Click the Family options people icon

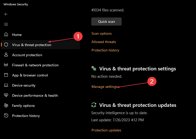click(6, 106)
